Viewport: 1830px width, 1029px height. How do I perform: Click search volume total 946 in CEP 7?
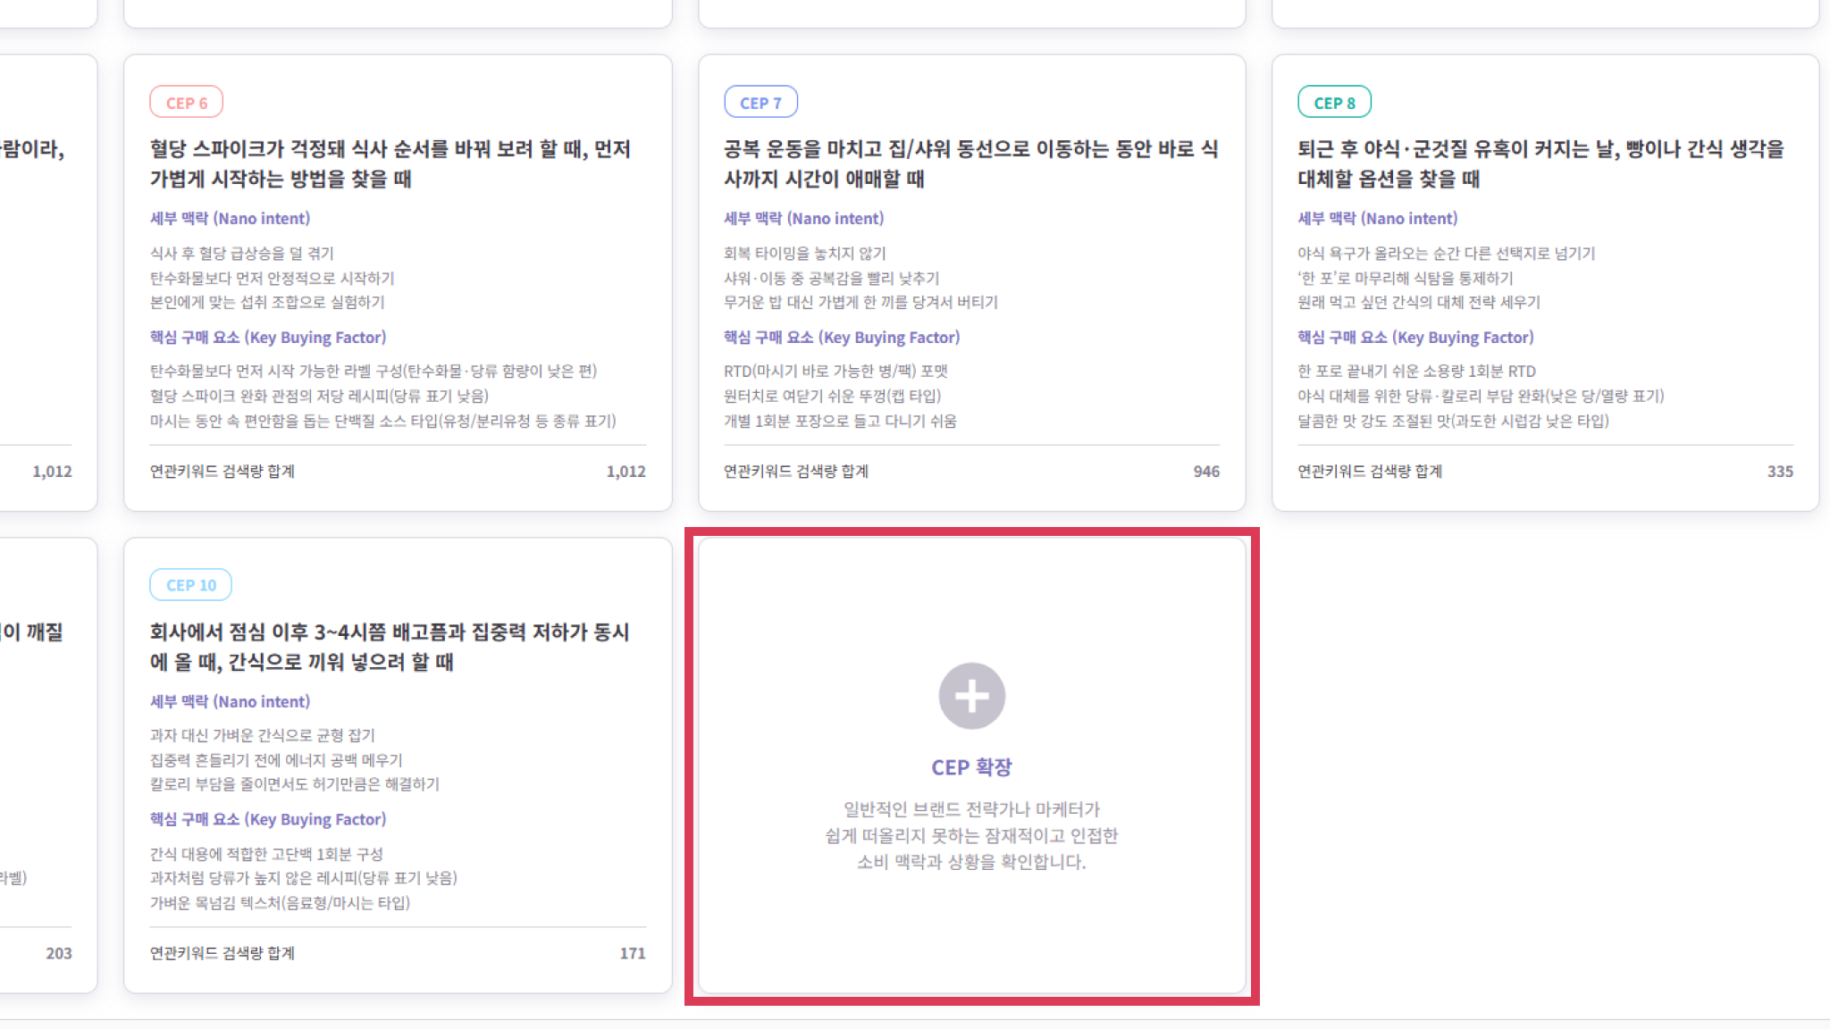point(1205,472)
